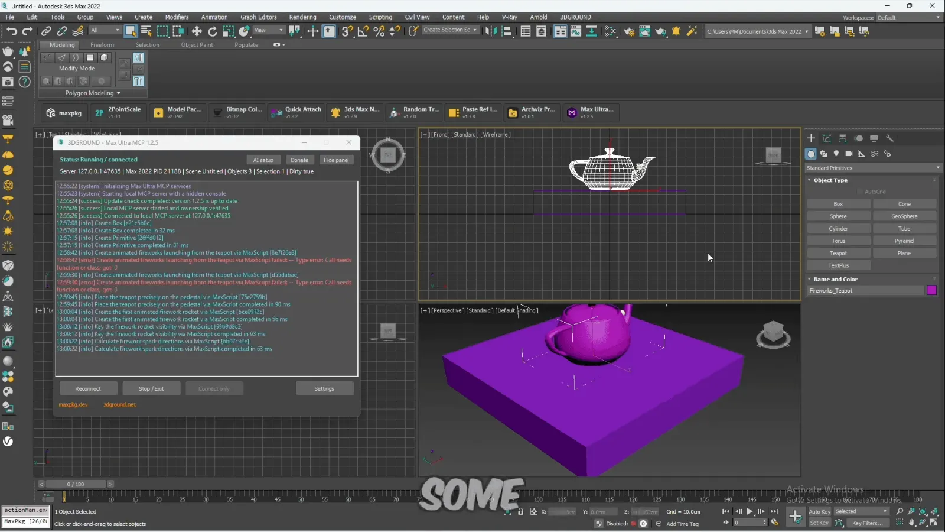Screen dimensions: 945x532
Task: Click the Undo arrow in main toolbar
Action: (x=11, y=31)
